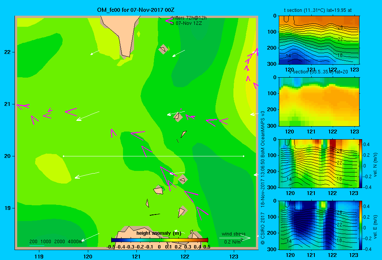Click the 26 contour label in temperature section
The height and width of the screenshot is (260, 382).
point(340,28)
